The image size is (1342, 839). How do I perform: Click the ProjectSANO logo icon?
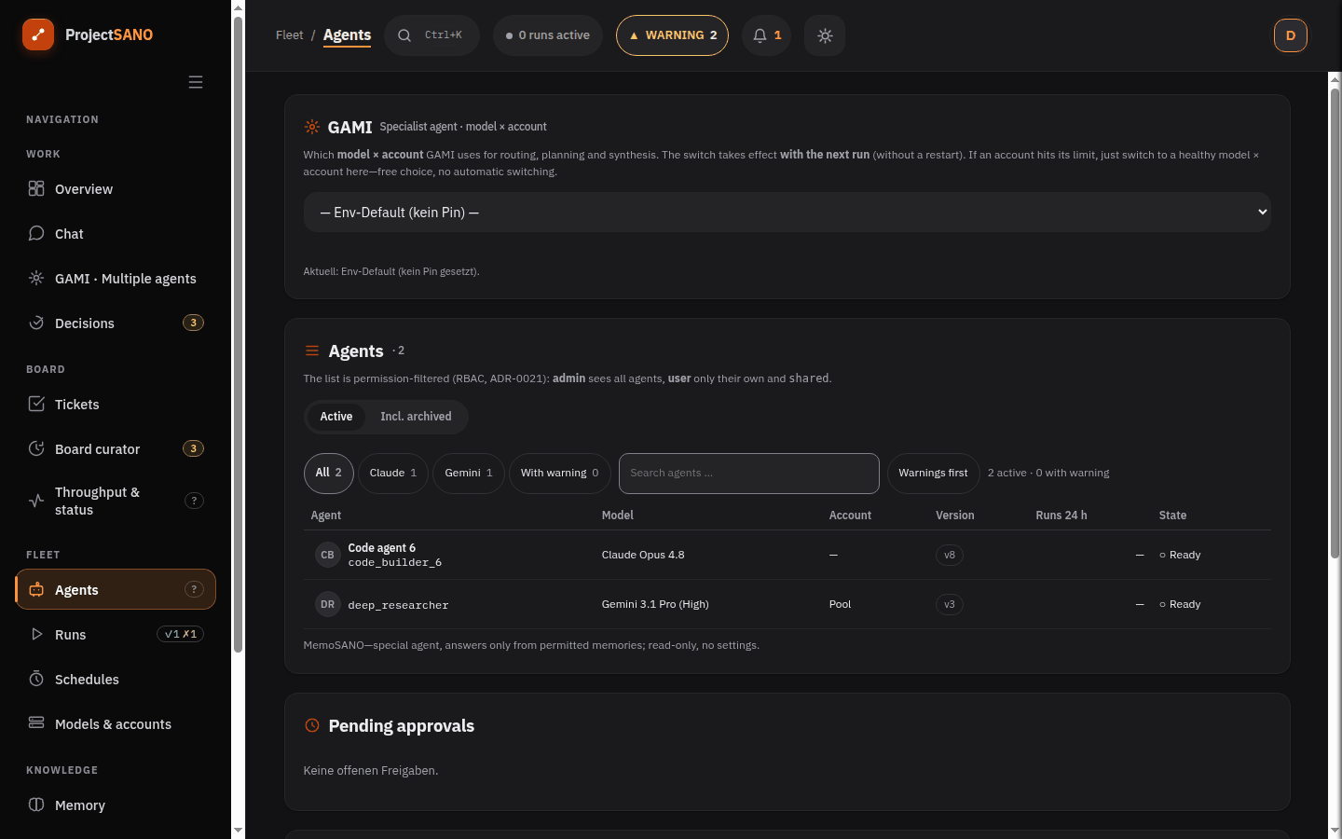point(38,34)
